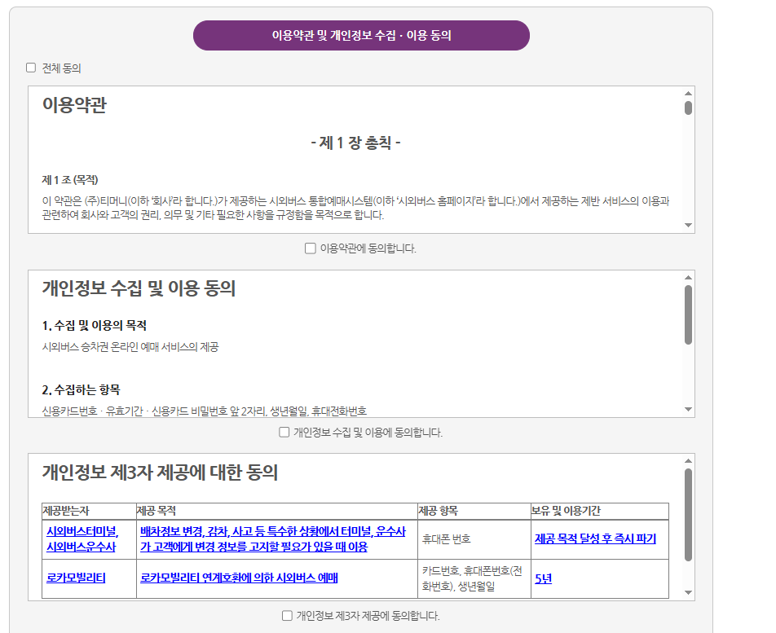
Task: Click the 제 1 조 (목적) heading
Action: [x=70, y=180]
